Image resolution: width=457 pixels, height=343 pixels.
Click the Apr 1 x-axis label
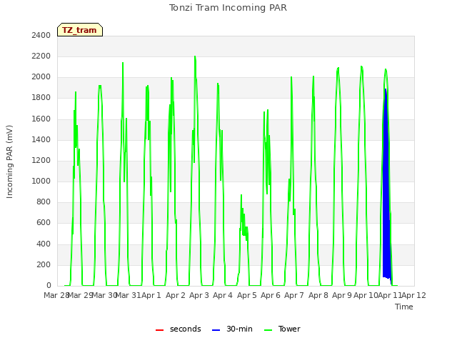151,295
